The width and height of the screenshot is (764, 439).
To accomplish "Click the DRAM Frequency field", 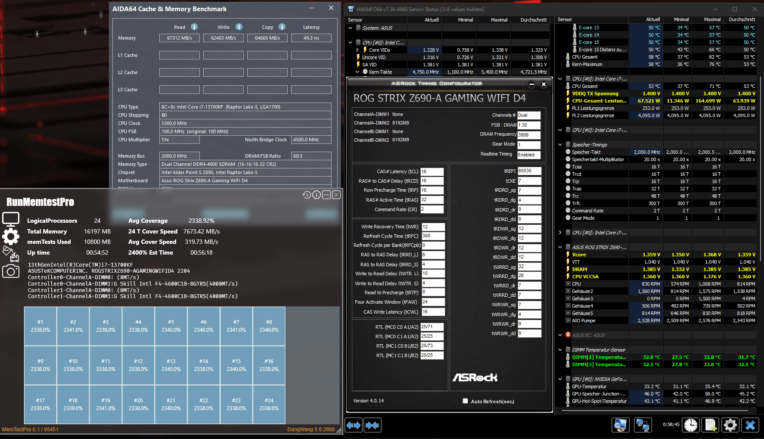I will coord(529,135).
